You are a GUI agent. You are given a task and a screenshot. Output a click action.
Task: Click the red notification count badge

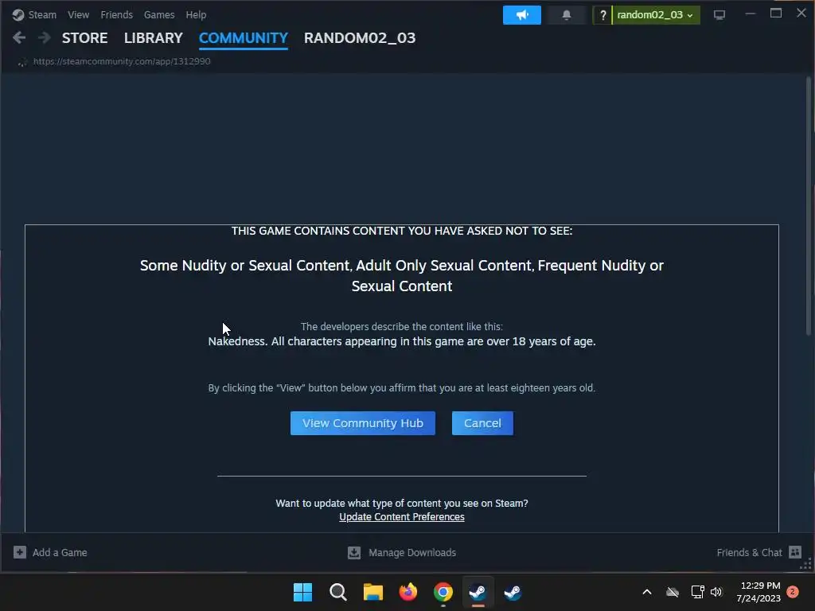tap(793, 592)
